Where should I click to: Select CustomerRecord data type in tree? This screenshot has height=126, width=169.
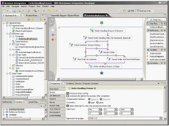tap(22, 79)
